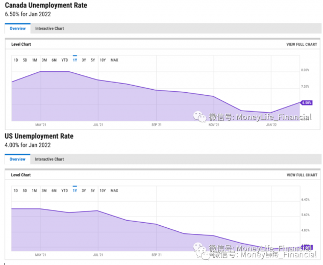323x265 pixels.
Task: Click VIEW FULL CHART on Canada chart
Action: coord(302,44)
